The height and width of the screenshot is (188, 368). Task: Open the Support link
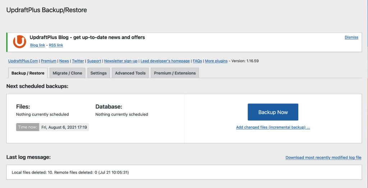click(x=94, y=61)
